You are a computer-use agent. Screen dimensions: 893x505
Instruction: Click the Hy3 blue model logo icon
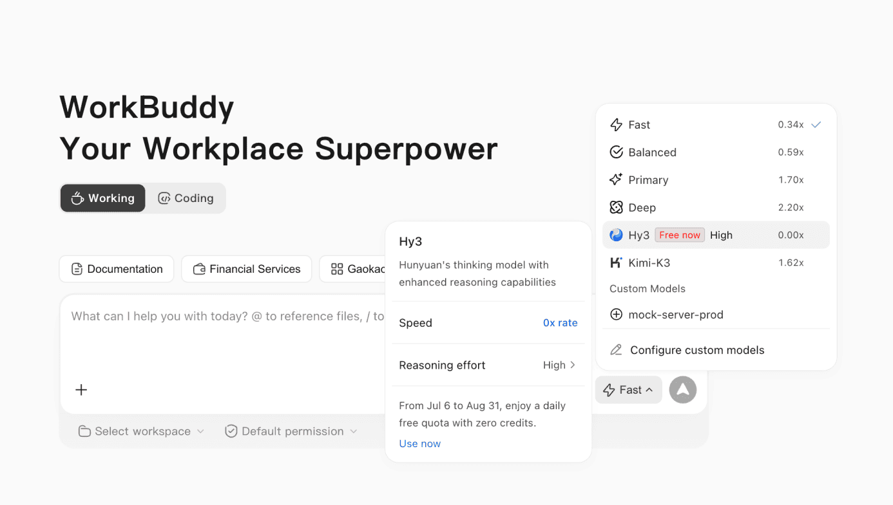click(x=617, y=235)
